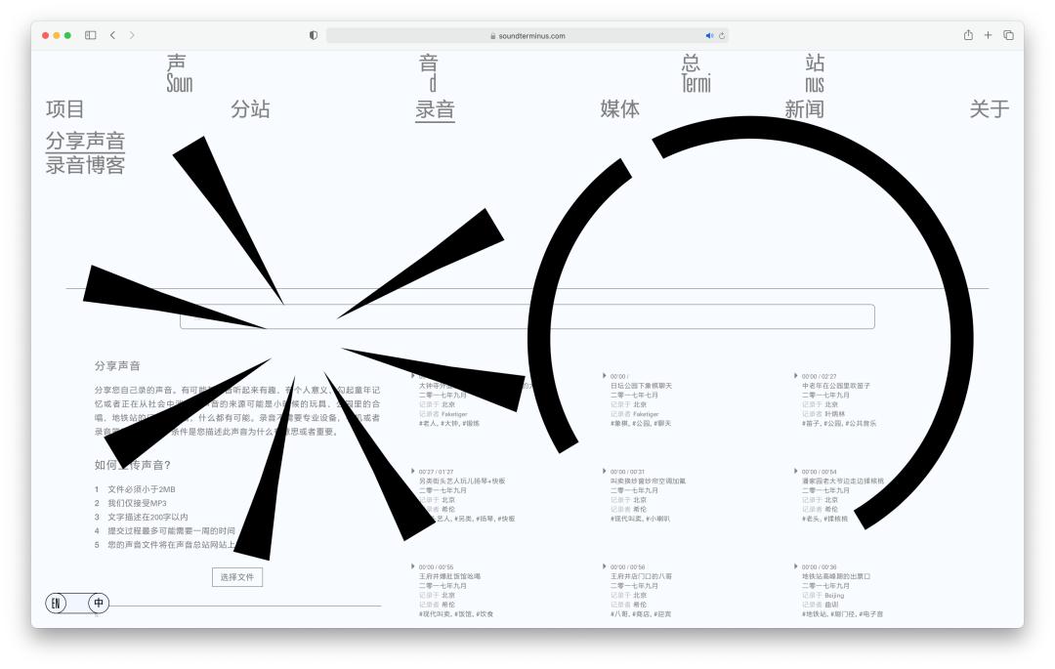Click the 选择文件 upload button
Screen dimensions: 1055x669
tap(237, 577)
